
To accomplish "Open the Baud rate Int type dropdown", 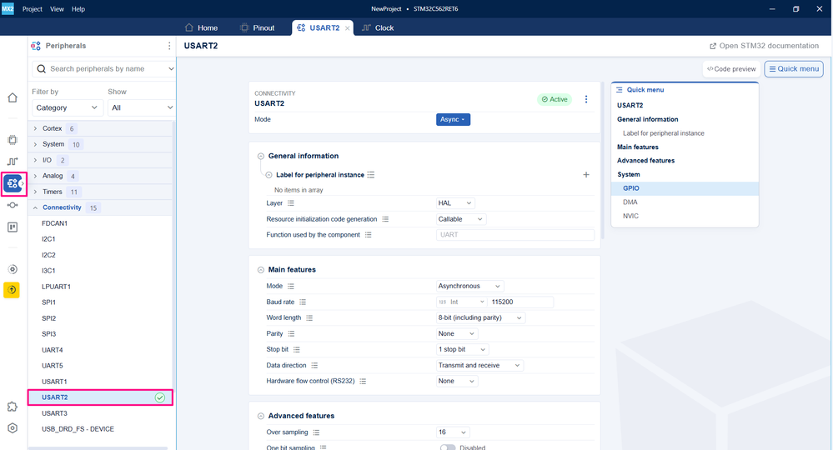I will (461, 302).
